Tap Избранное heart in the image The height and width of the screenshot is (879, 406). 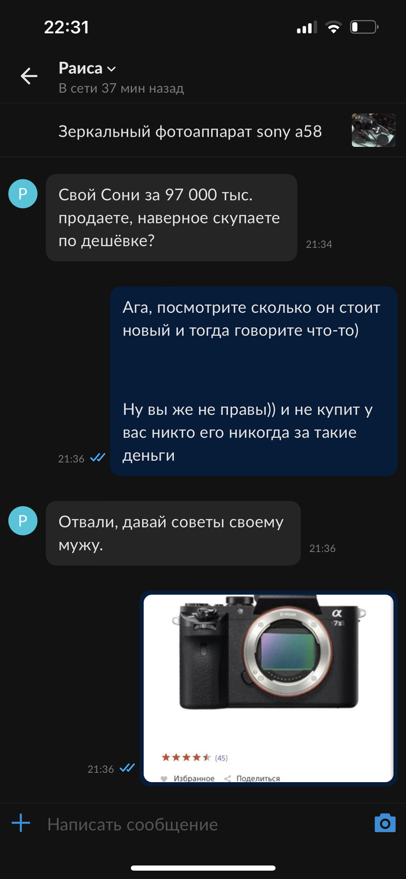point(164,779)
